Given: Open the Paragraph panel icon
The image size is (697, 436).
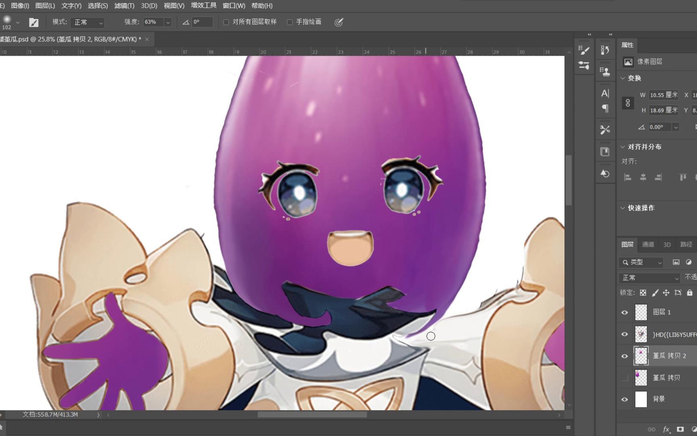Looking at the screenshot, I should click(x=605, y=108).
